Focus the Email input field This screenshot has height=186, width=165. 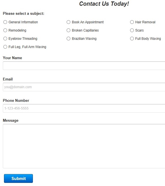(84, 87)
